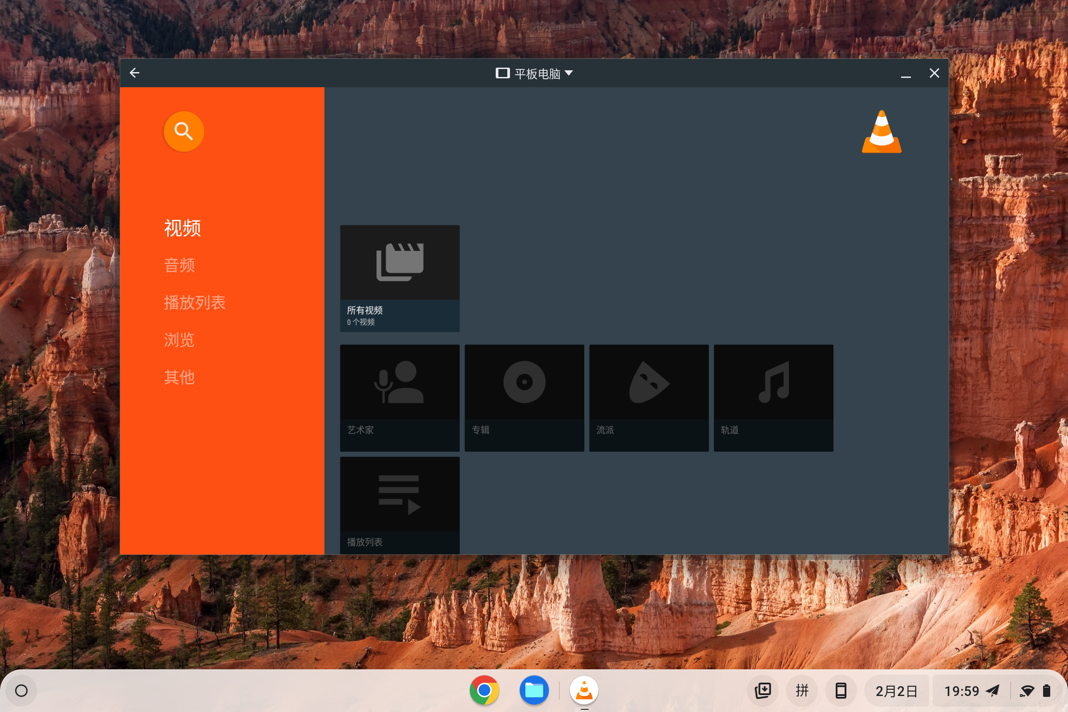Screen dimensions: 1068x712
Task: Navigate back with the arrow button
Action: coord(134,73)
